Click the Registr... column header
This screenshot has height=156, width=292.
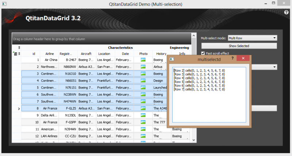[x=68, y=54]
